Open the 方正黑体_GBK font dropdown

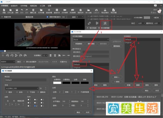pos(22,89)
